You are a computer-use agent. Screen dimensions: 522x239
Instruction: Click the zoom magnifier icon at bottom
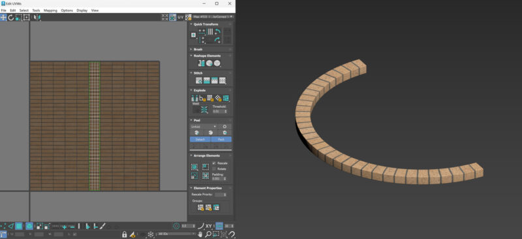point(208,234)
